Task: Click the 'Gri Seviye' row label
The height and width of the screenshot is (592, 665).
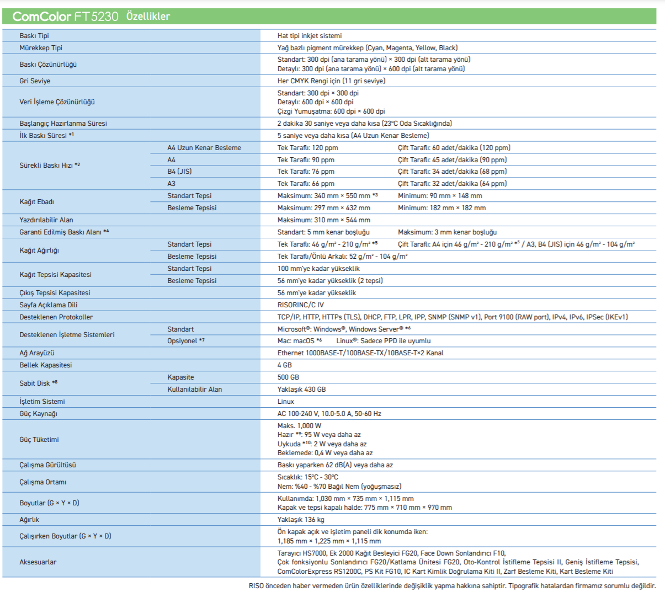Action: click(35, 81)
